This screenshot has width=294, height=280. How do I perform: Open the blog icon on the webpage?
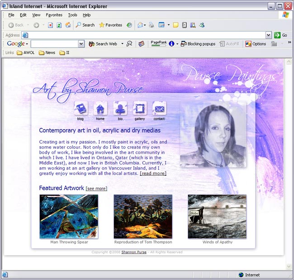[x=81, y=109]
